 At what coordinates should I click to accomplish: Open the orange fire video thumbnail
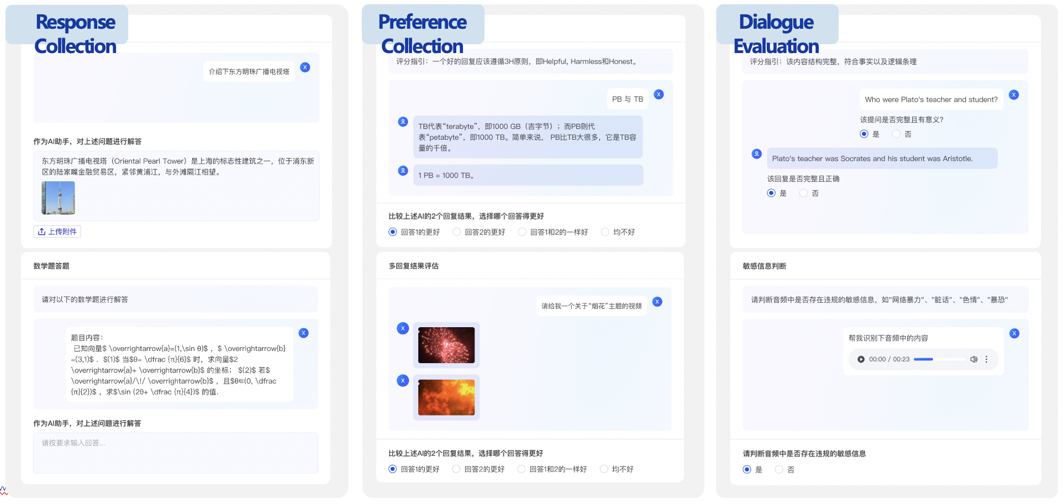pyautogui.click(x=446, y=397)
